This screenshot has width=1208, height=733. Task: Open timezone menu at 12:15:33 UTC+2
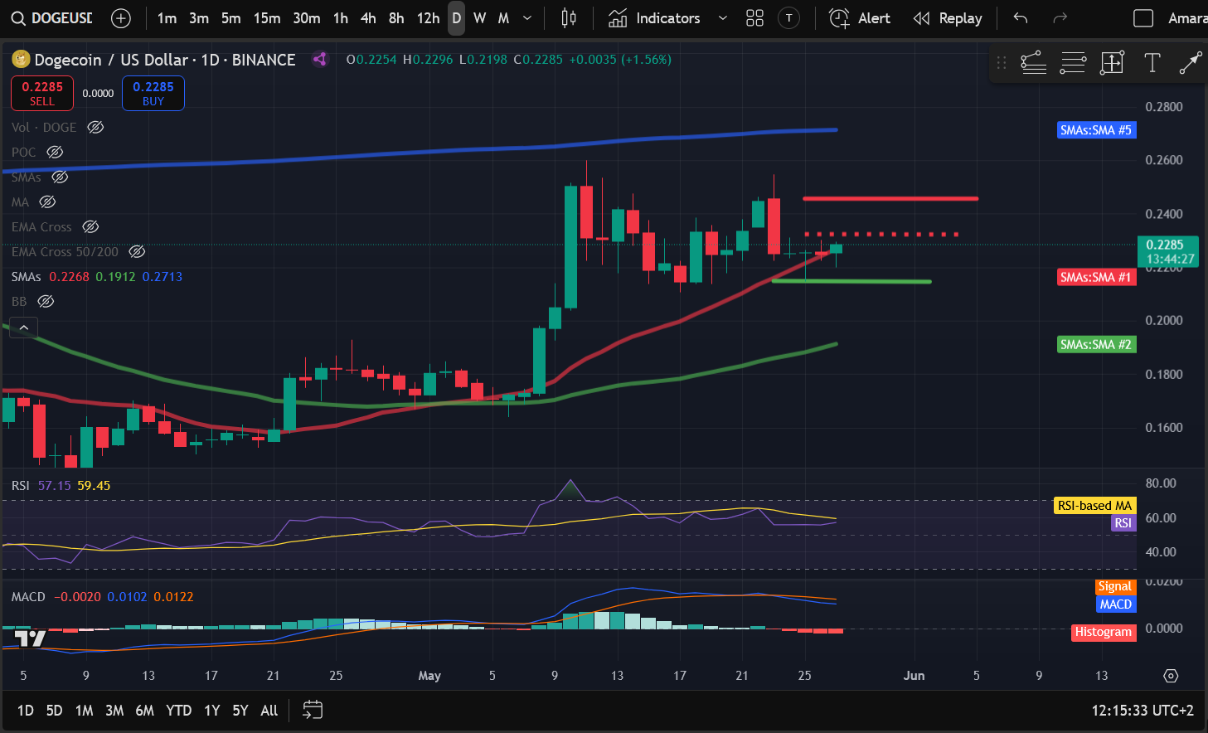point(1143,711)
